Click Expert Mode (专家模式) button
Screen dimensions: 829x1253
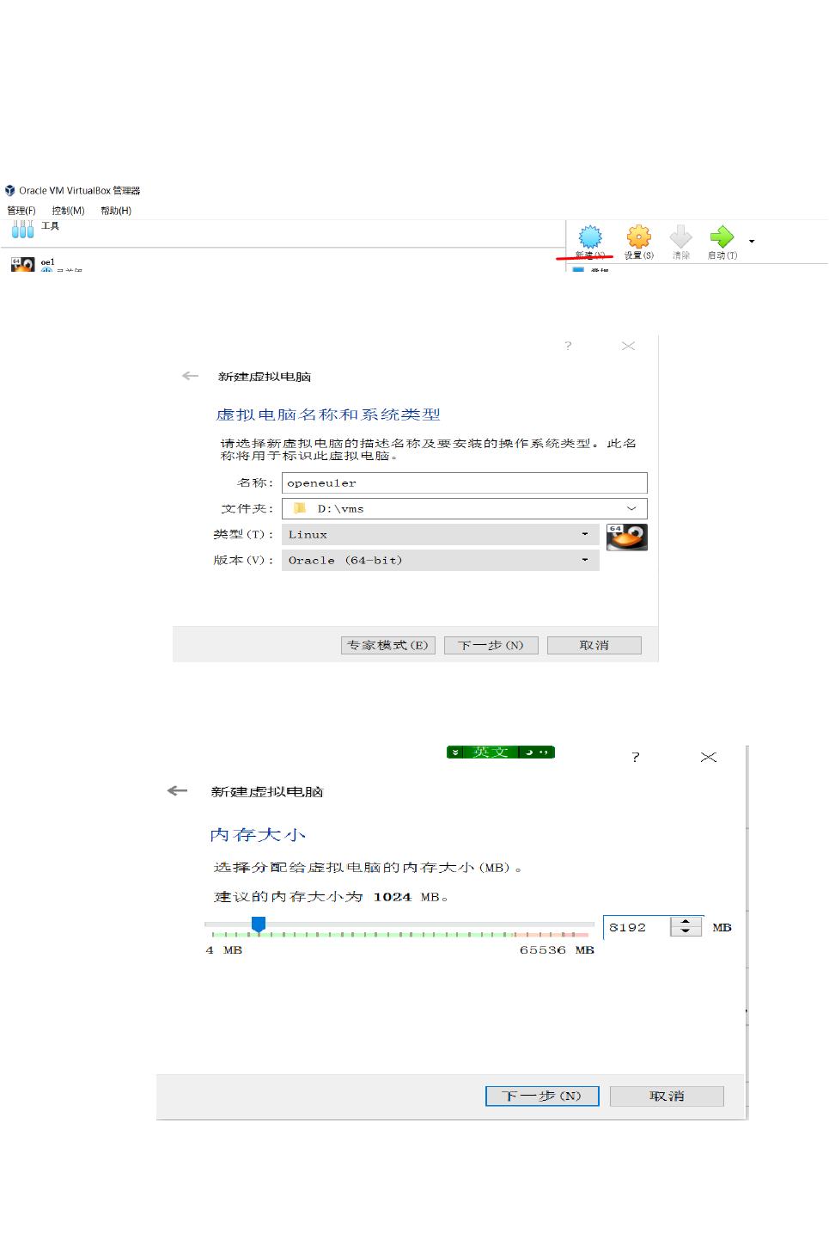pyautogui.click(x=388, y=645)
